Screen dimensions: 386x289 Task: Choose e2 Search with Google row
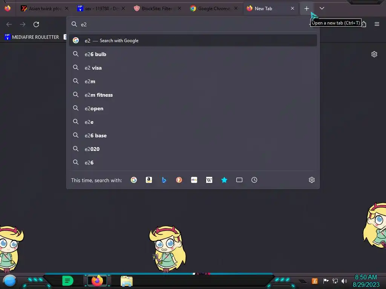pyautogui.click(x=193, y=41)
